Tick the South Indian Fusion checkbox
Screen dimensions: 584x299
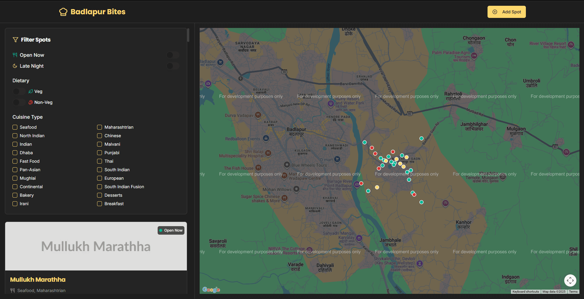pyautogui.click(x=100, y=187)
